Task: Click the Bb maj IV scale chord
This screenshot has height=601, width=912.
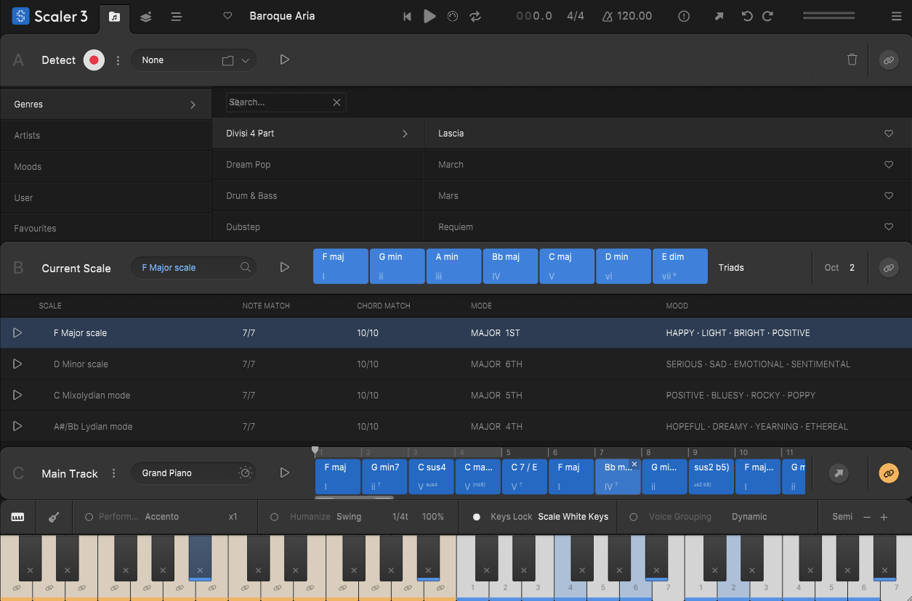Action: click(510, 266)
